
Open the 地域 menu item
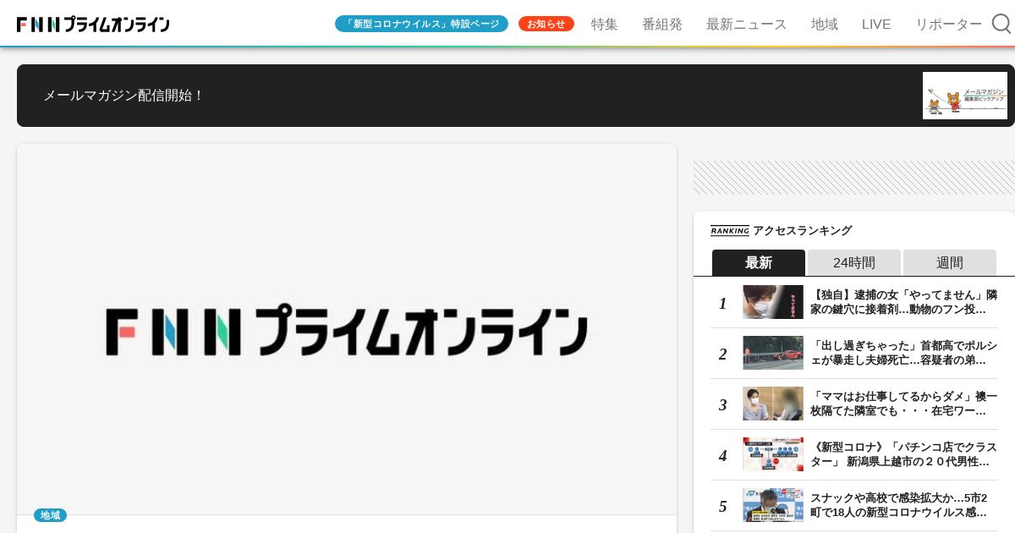point(825,25)
